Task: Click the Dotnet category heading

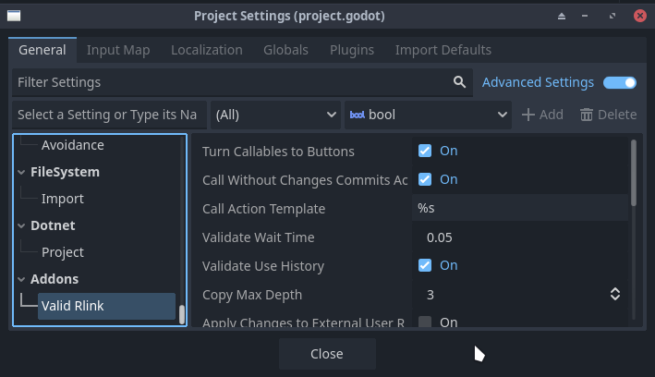Action: 53,225
